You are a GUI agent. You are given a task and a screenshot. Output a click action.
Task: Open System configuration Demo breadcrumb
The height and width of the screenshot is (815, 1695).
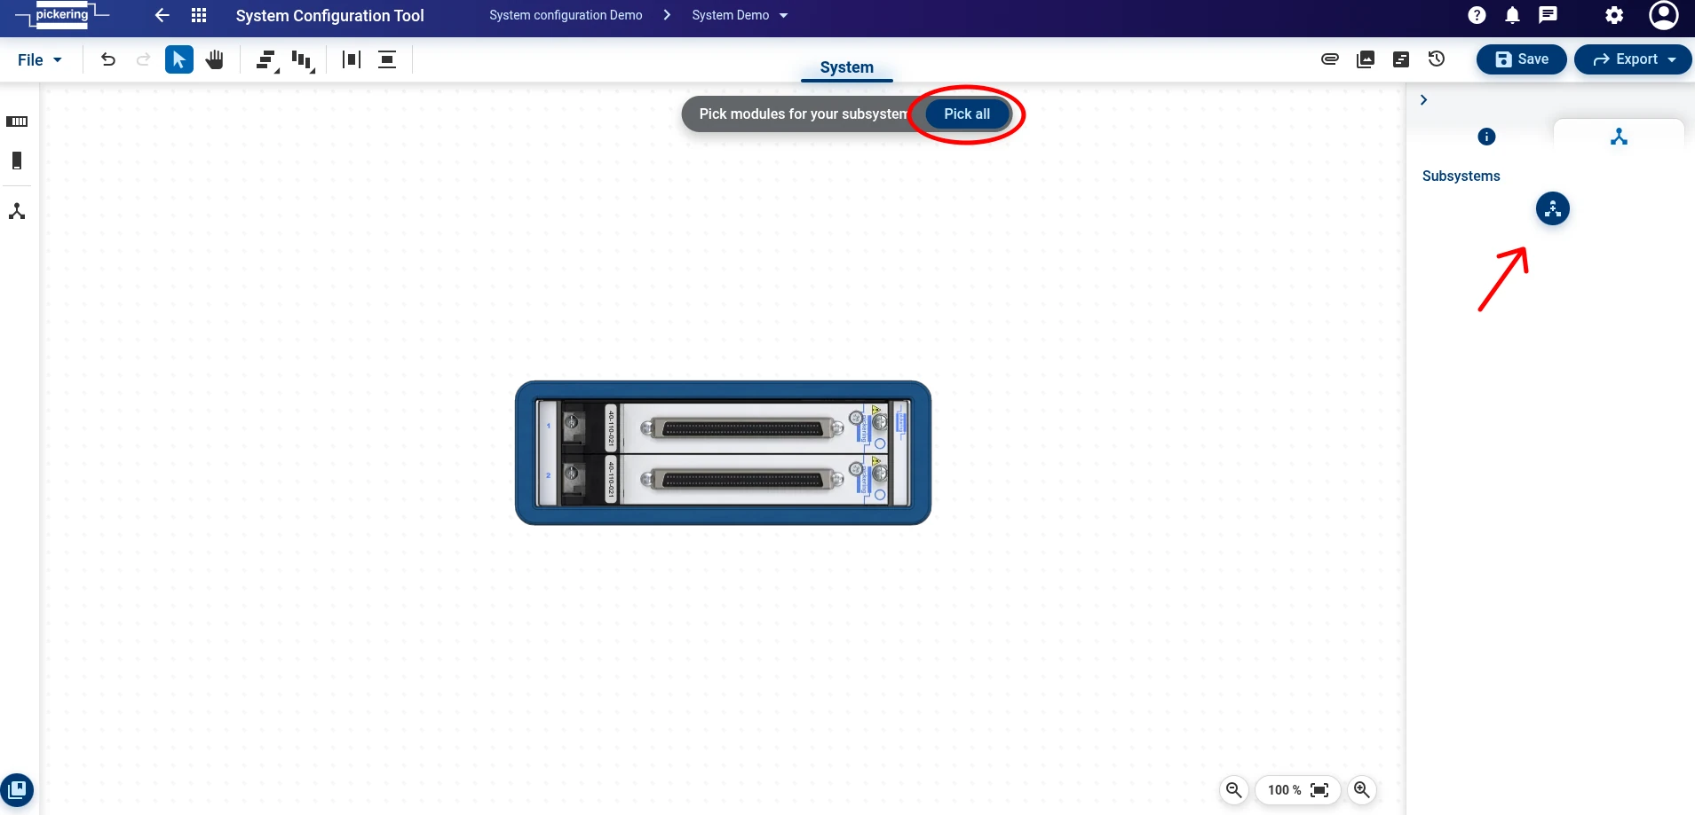point(566,15)
